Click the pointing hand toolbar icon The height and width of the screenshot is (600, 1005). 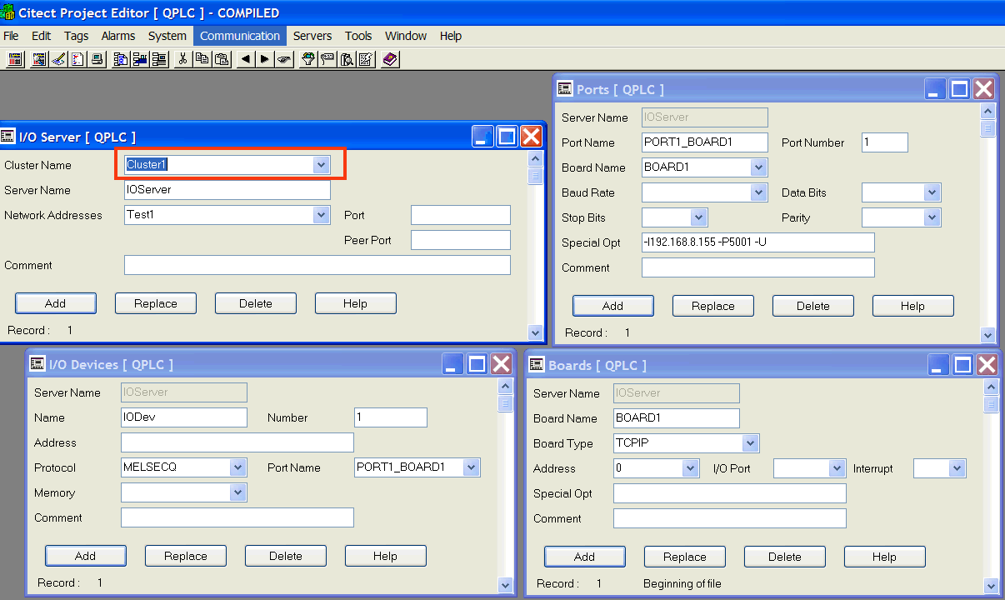pyautogui.click(x=284, y=59)
